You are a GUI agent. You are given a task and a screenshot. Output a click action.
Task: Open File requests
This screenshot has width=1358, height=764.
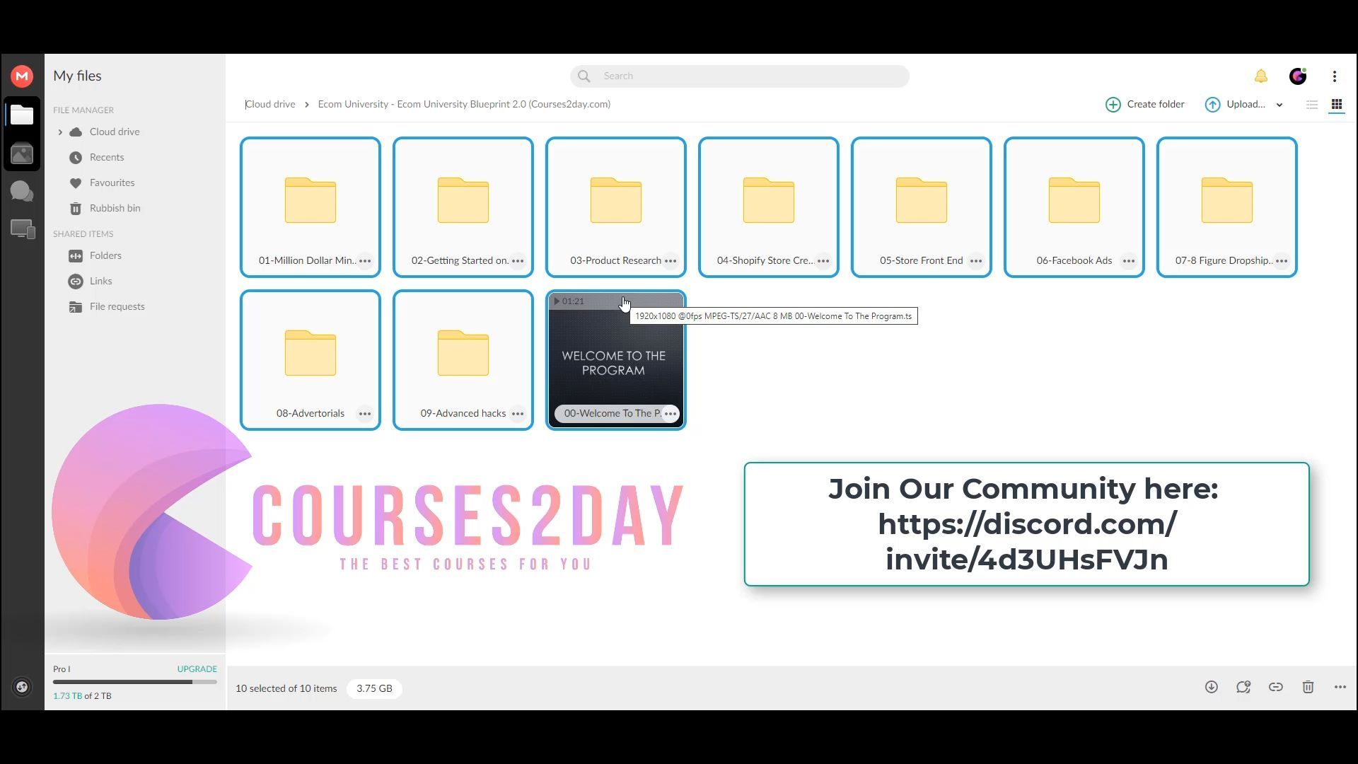pyautogui.click(x=117, y=306)
